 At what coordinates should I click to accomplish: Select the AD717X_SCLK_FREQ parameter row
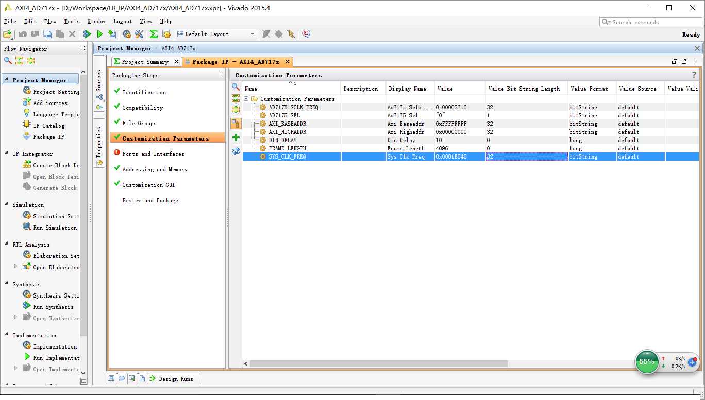point(471,107)
